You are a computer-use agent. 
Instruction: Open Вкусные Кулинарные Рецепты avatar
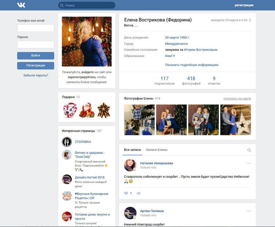click(x=67, y=196)
